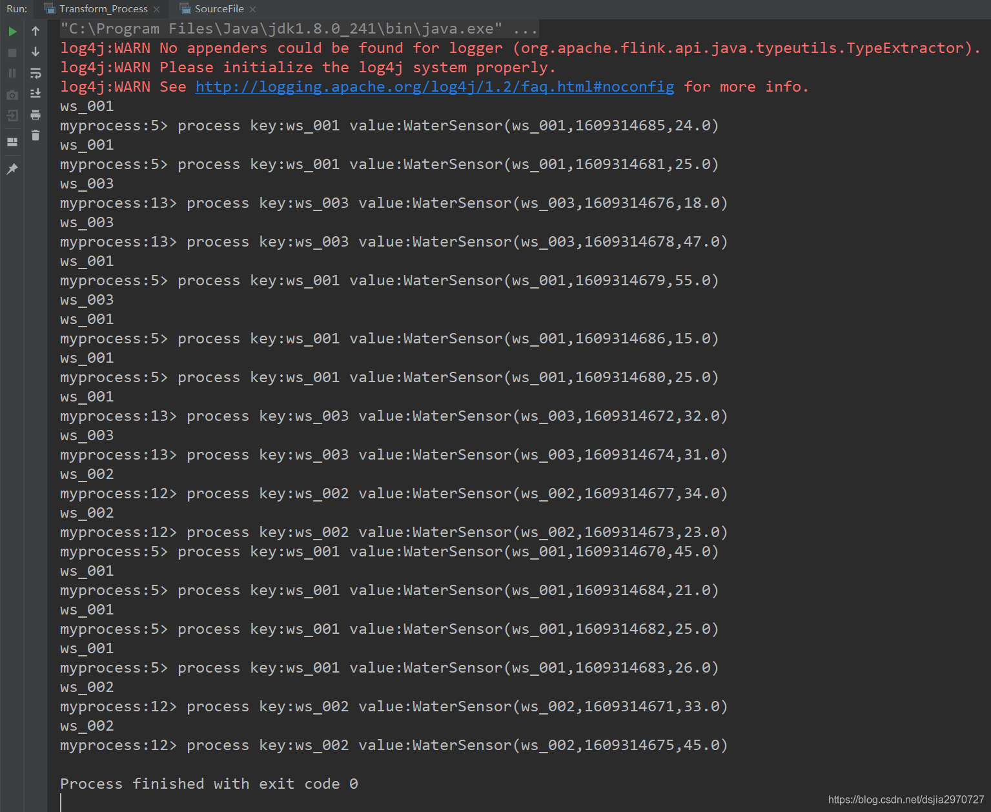This screenshot has width=991, height=812.
Task: Click the Restore Layout icon
Action: pyautogui.click(x=12, y=142)
